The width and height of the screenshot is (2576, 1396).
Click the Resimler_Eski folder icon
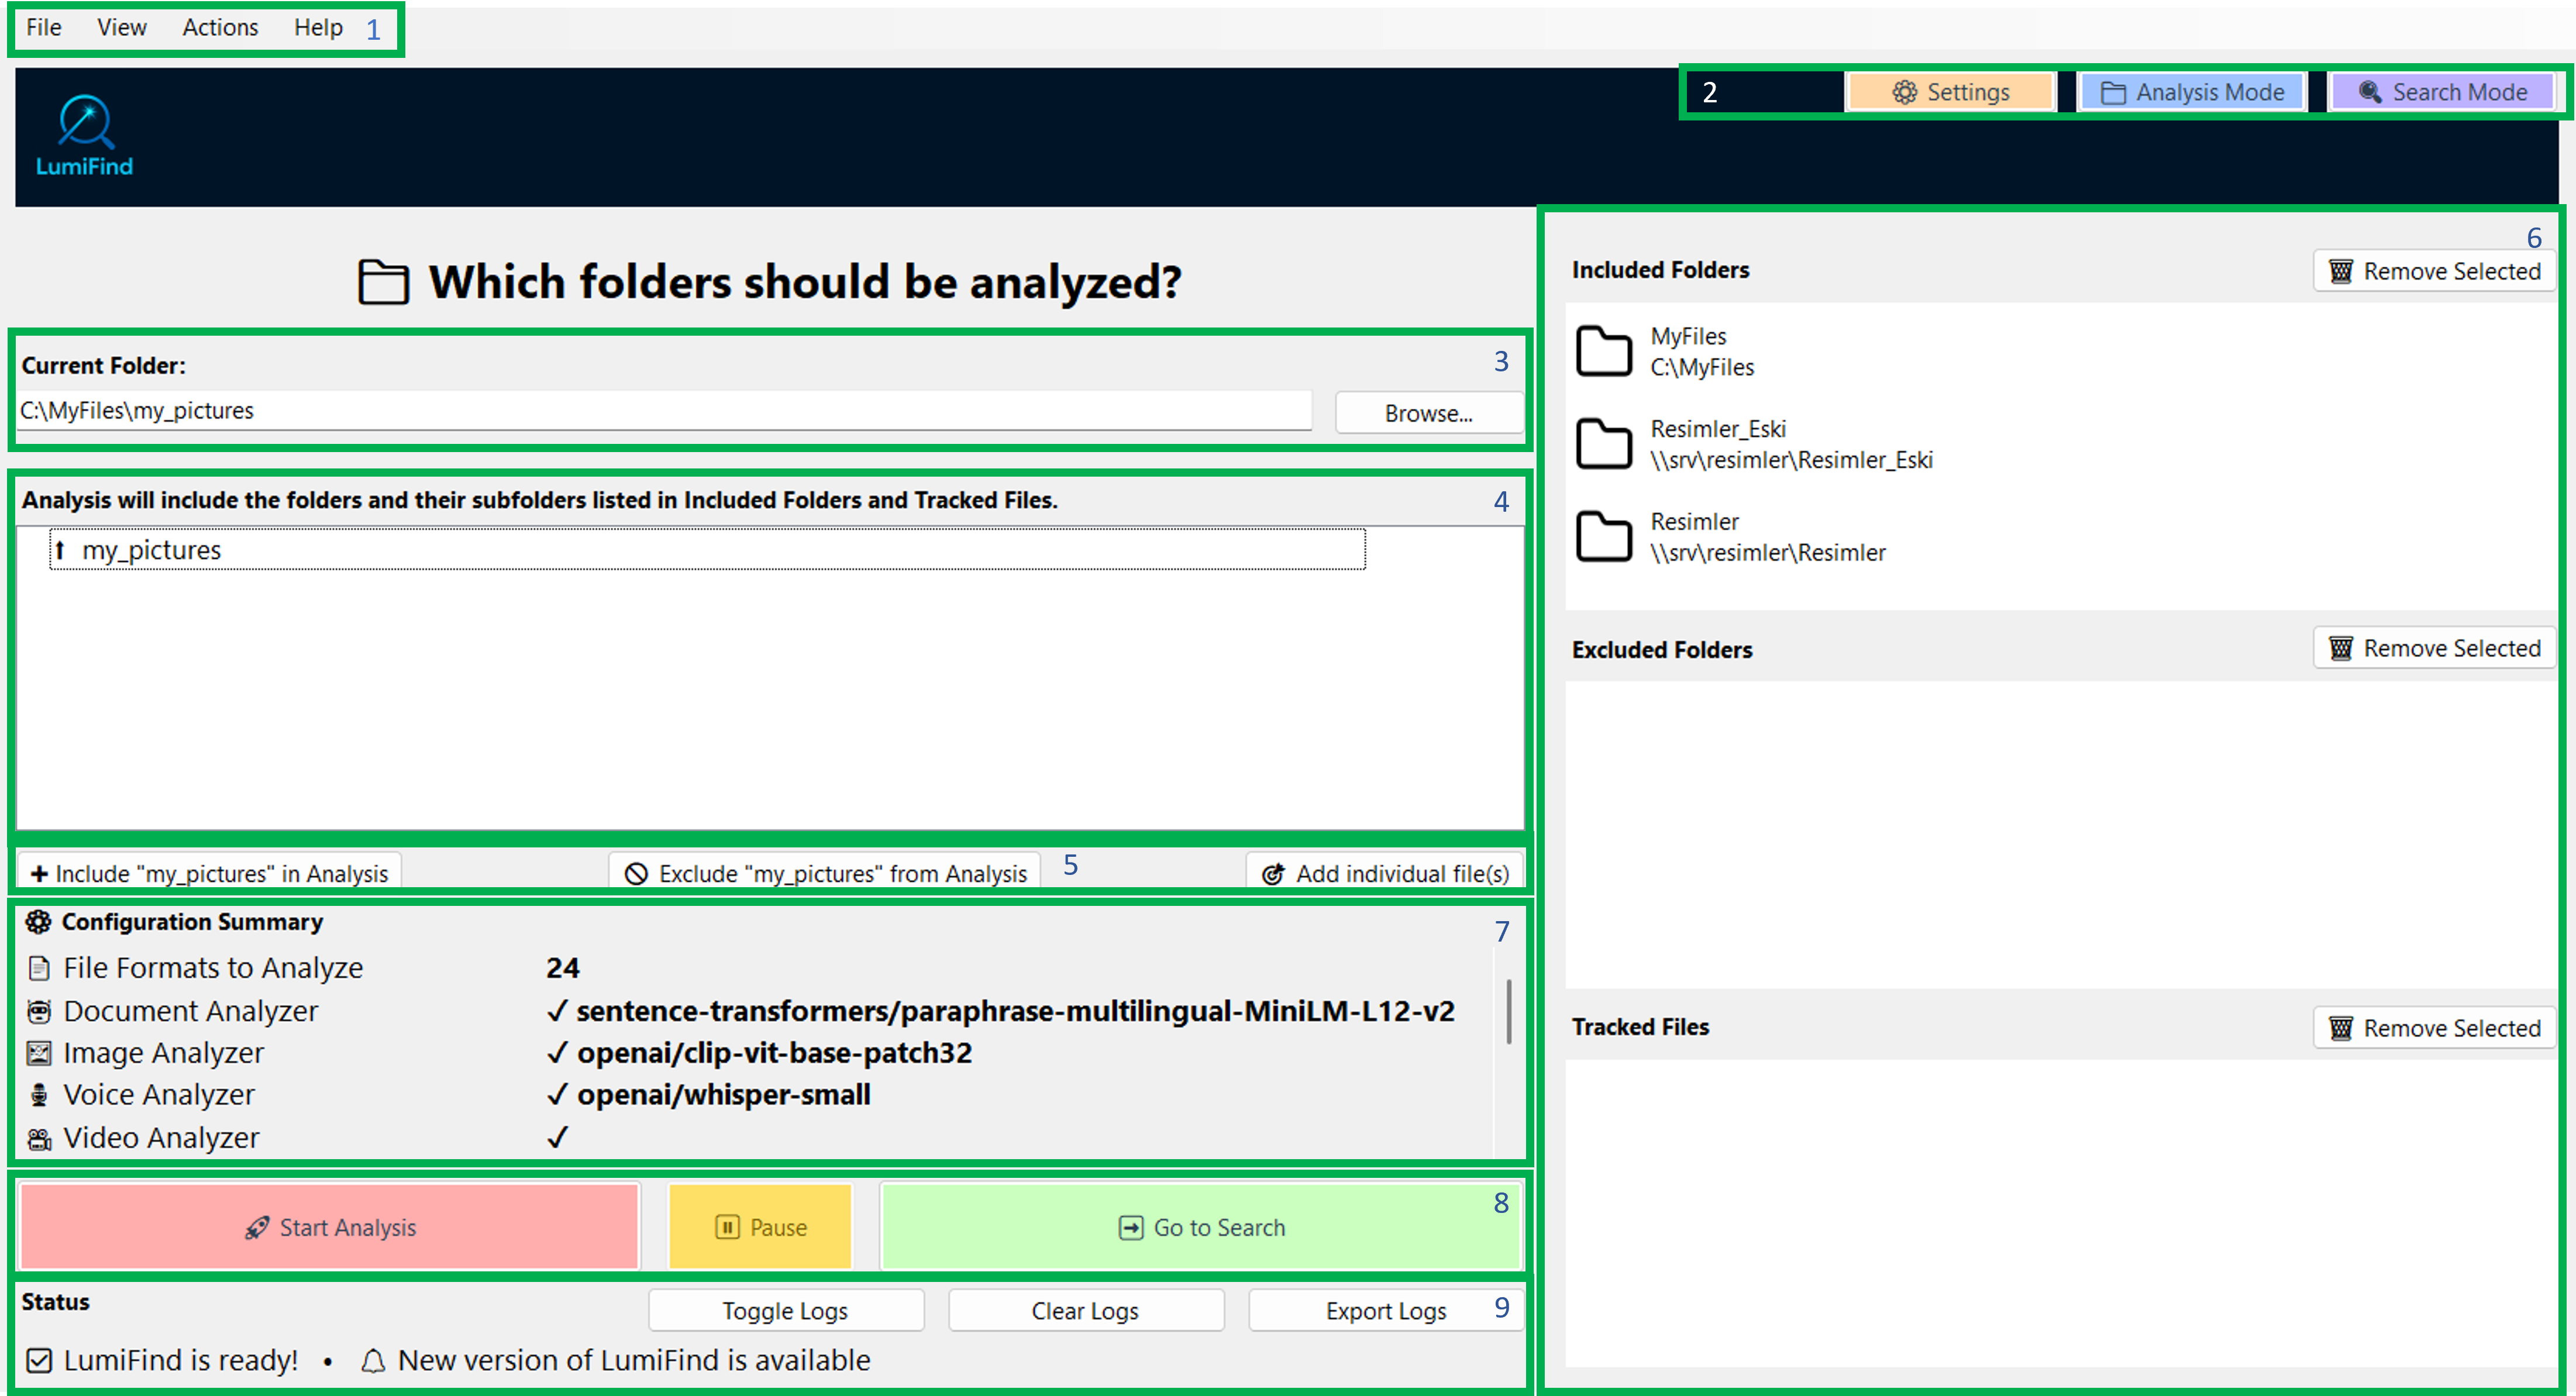(x=1603, y=444)
